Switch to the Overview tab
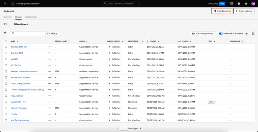258x132 pixels. coord(8,17)
